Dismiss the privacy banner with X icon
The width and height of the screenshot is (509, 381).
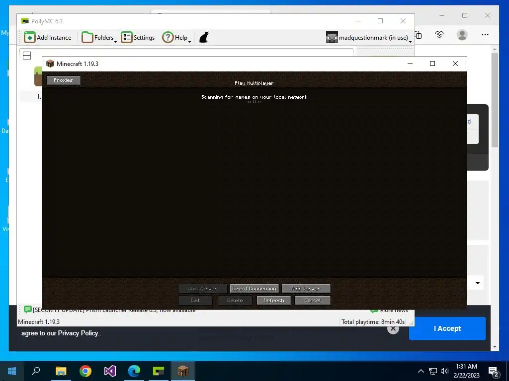tap(393, 329)
